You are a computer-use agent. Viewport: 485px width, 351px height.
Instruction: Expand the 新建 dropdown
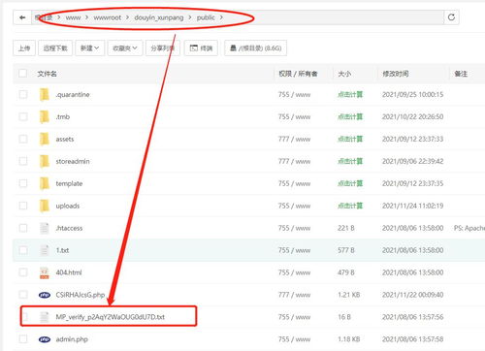pyautogui.click(x=89, y=48)
